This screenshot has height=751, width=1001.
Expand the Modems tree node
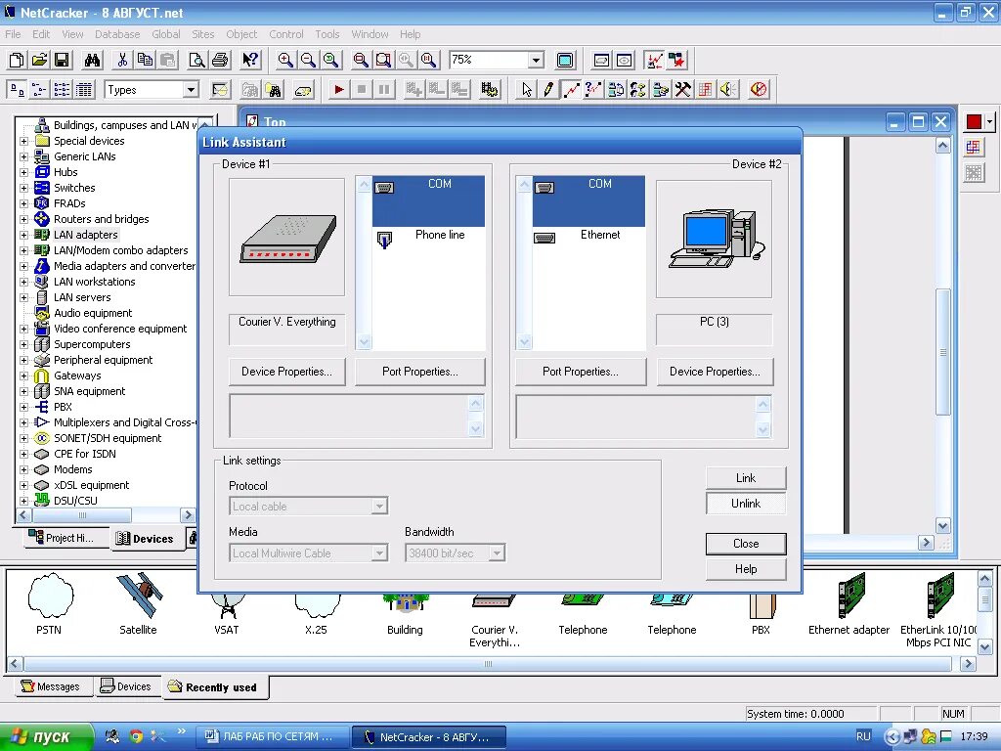point(23,469)
